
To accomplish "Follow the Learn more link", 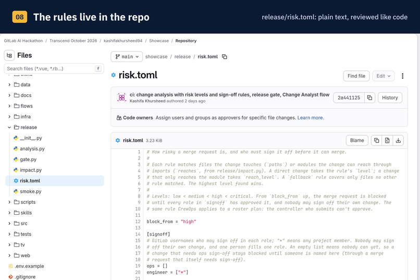I will pyautogui.click(x=311, y=118).
